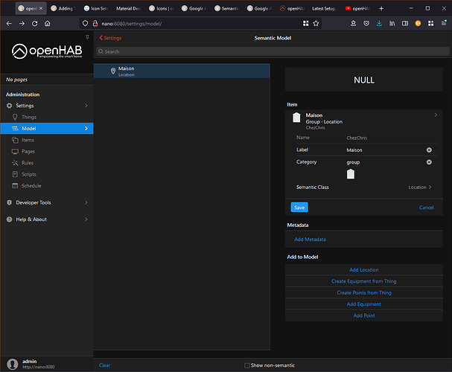Clear the Label field with the X icon
Image resolution: width=452 pixels, height=372 pixels.
pyautogui.click(x=429, y=150)
